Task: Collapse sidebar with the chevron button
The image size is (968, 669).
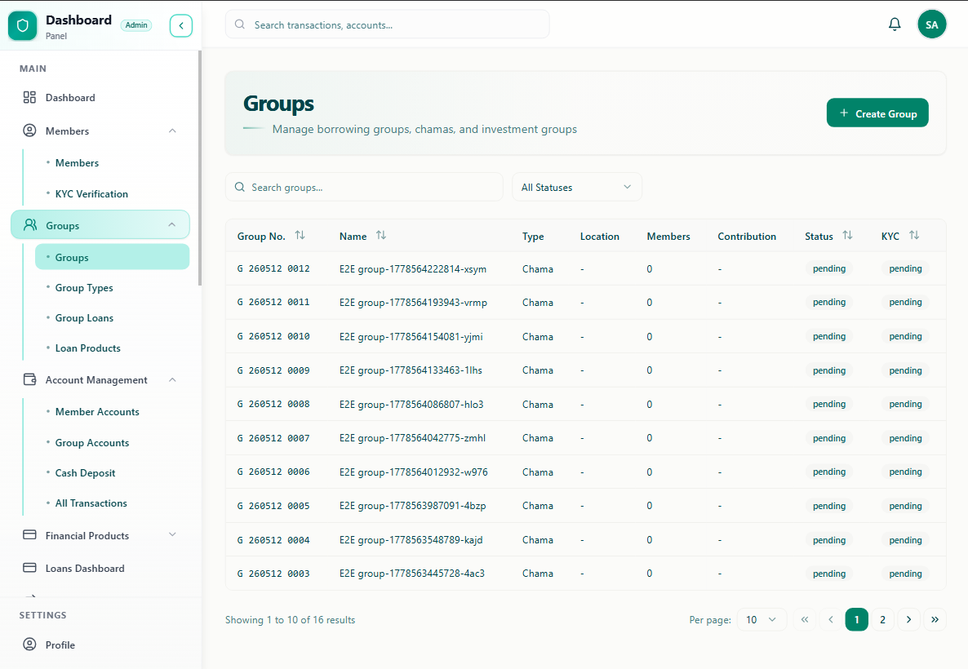Action: [181, 26]
